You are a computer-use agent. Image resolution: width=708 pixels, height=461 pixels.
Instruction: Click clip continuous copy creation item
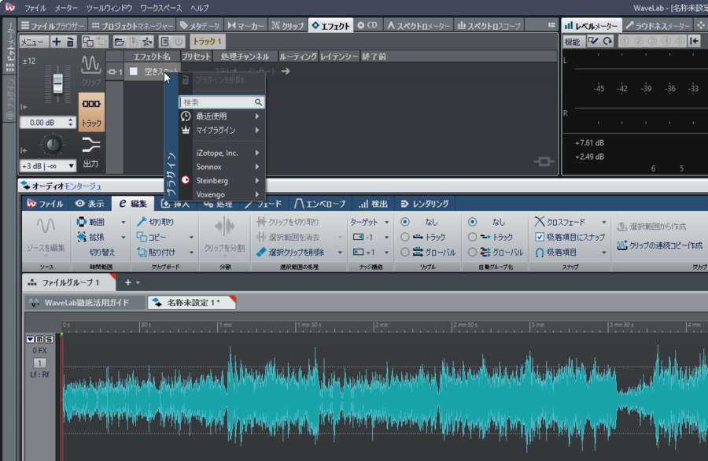pyautogui.click(x=660, y=245)
